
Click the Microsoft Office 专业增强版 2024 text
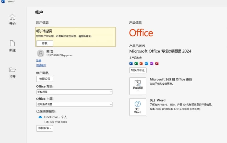(x=160, y=51)
